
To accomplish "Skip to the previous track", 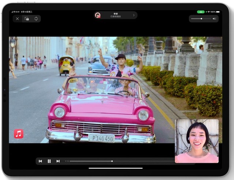I will (40, 161).
